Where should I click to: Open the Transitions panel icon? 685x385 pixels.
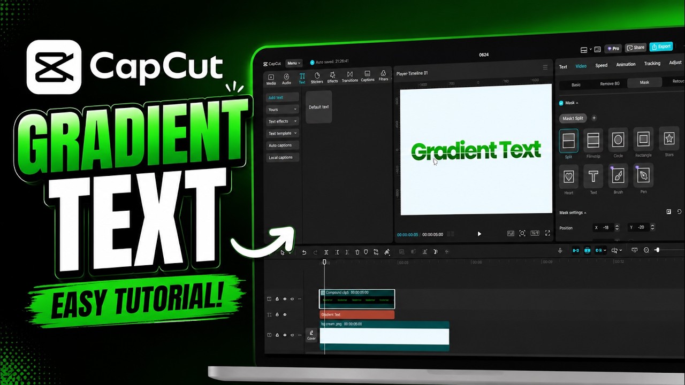(x=349, y=77)
